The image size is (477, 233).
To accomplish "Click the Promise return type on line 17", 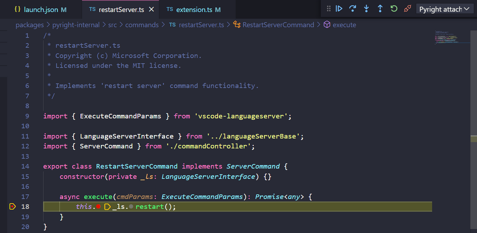I will point(269,196).
